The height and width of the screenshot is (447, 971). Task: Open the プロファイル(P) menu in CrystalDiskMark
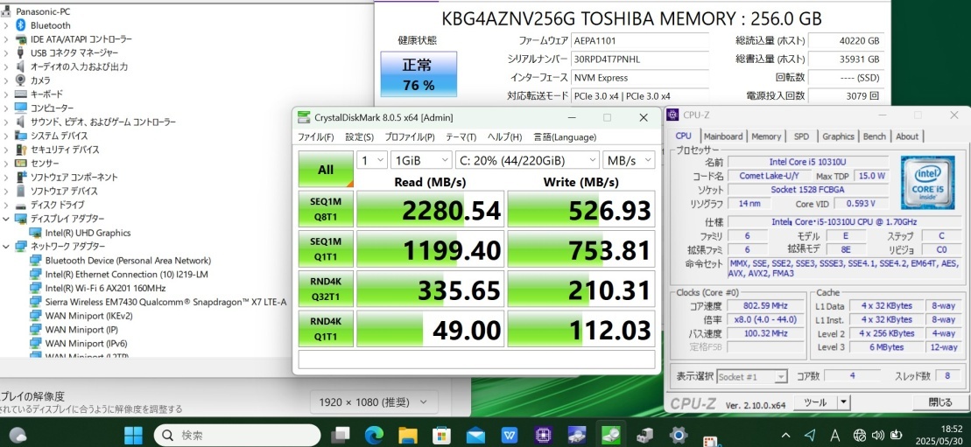tap(410, 136)
